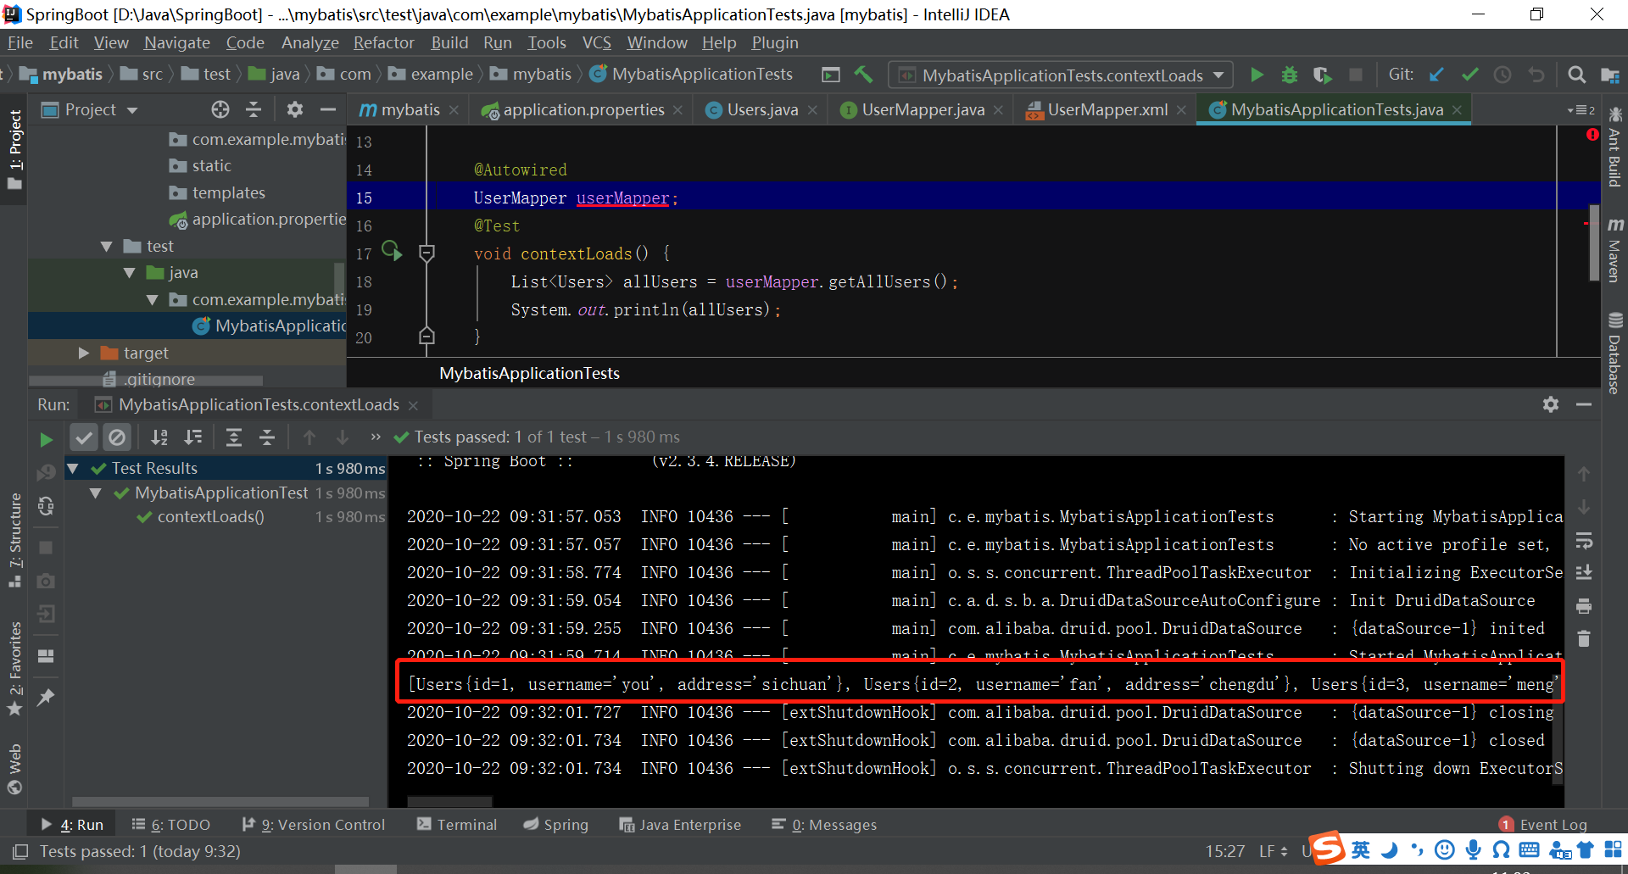The height and width of the screenshot is (874, 1628).
Task: Jump up the stack trace in the console
Action: click(x=1583, y=474)
